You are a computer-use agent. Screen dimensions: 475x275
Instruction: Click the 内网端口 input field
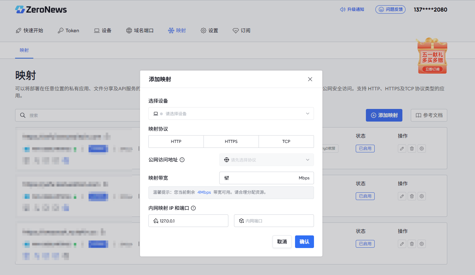click(x=274, y=221)
